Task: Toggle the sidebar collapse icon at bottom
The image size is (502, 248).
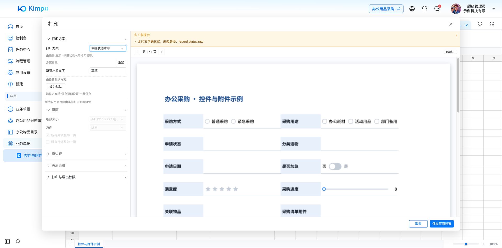Action: pos(7,241)
